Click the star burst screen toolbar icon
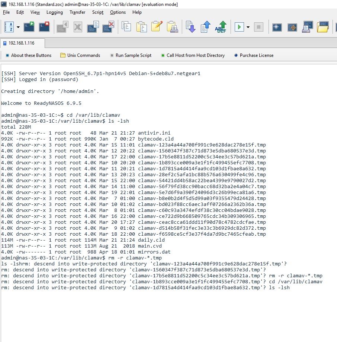This screenshot has height=342, width=337. [277, 27]
